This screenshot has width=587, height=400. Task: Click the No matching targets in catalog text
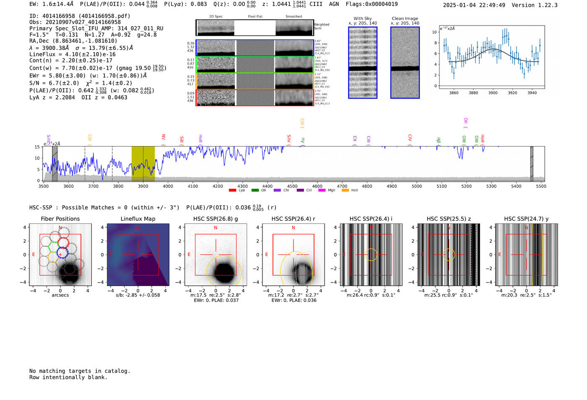pyautogui.click(x=80, y=371)
